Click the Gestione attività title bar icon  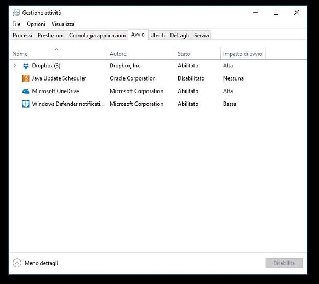pos(16,13)
